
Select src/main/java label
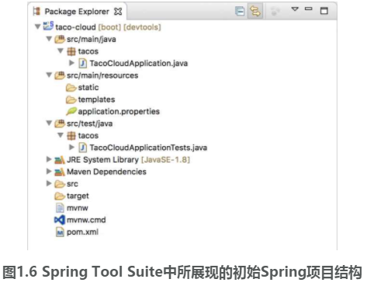coord(92,40)
